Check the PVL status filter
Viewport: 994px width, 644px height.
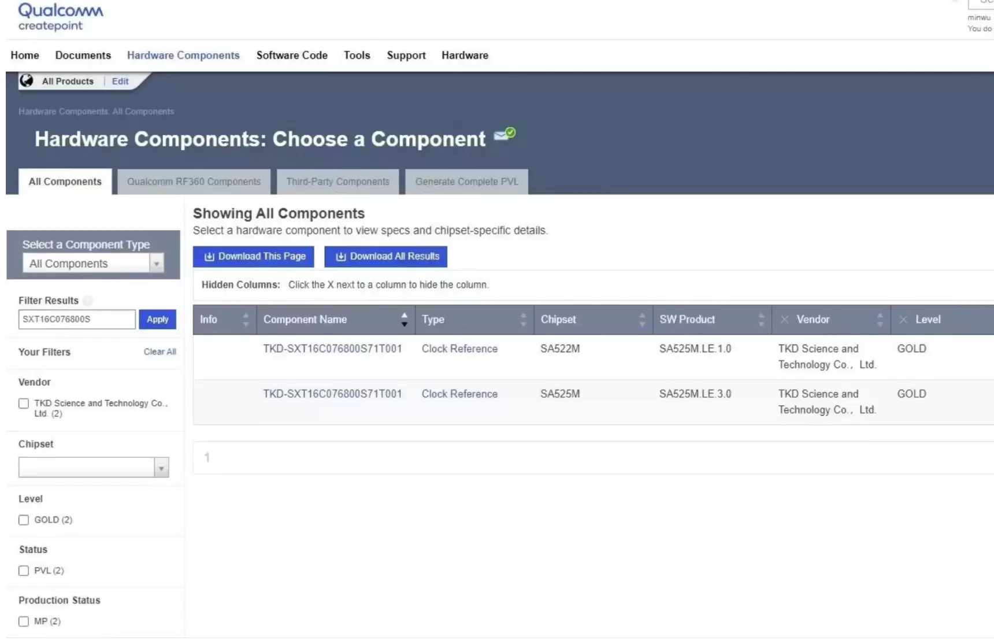pyautogui.click(x=24, y=571)
